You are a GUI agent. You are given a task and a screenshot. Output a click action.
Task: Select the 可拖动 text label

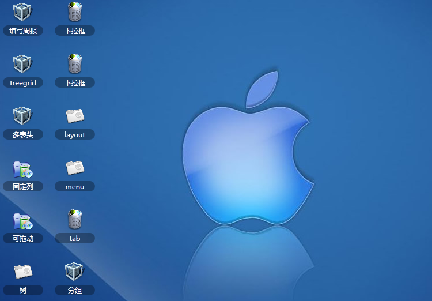(23, 238)
